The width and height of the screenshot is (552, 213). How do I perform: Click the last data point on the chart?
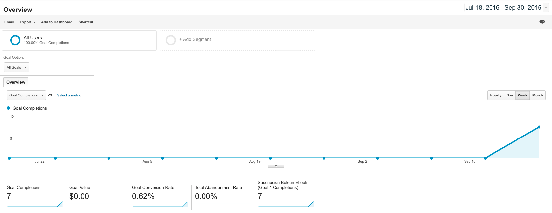coord(539,127)
